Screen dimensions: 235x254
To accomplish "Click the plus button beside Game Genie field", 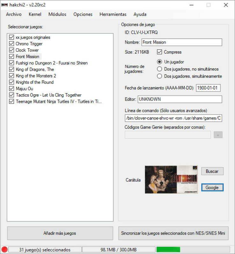I will pos(218,135).
